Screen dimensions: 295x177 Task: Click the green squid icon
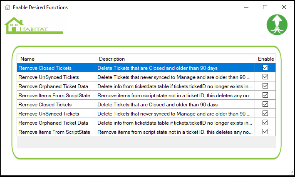click(277, 25)
